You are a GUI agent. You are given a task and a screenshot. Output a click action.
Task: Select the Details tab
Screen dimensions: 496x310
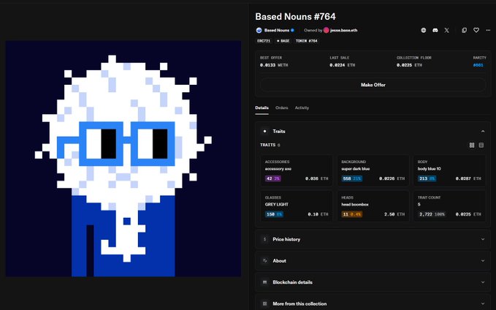(x=262, y=108)
